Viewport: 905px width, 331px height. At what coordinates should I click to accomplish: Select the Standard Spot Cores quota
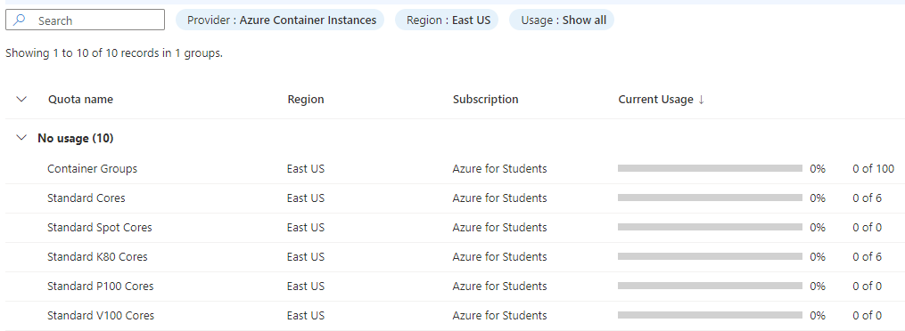[99, 228]
